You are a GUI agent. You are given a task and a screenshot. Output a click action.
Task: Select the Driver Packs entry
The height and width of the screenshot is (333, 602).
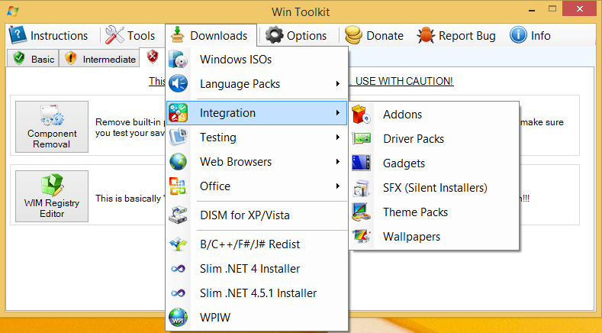(x=434, y=139)
